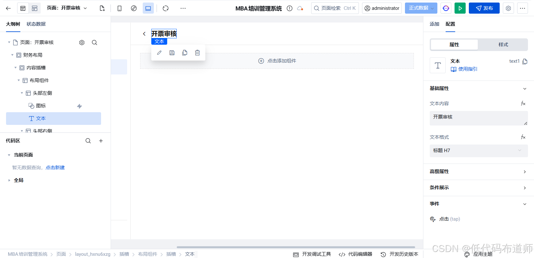The width and height of the screenshot is (534, 258).
Task: Go back using the top-left arrow
Action: pos(8,8)
